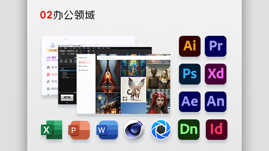Click the blue circular render icon in KeyShot toolbar
The image size is (269, 151).
coord(85,51)
